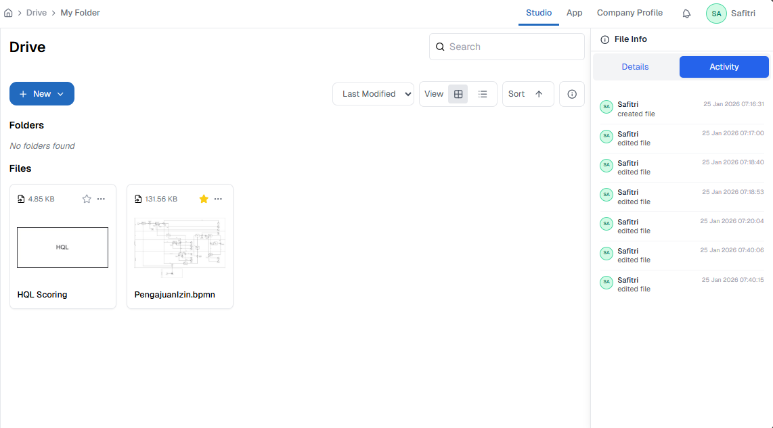The width and height of the screenshot is (773, 428).
Task: Unstar the PengajuanIzin.bpmn file
Action: tap(204, 199)
